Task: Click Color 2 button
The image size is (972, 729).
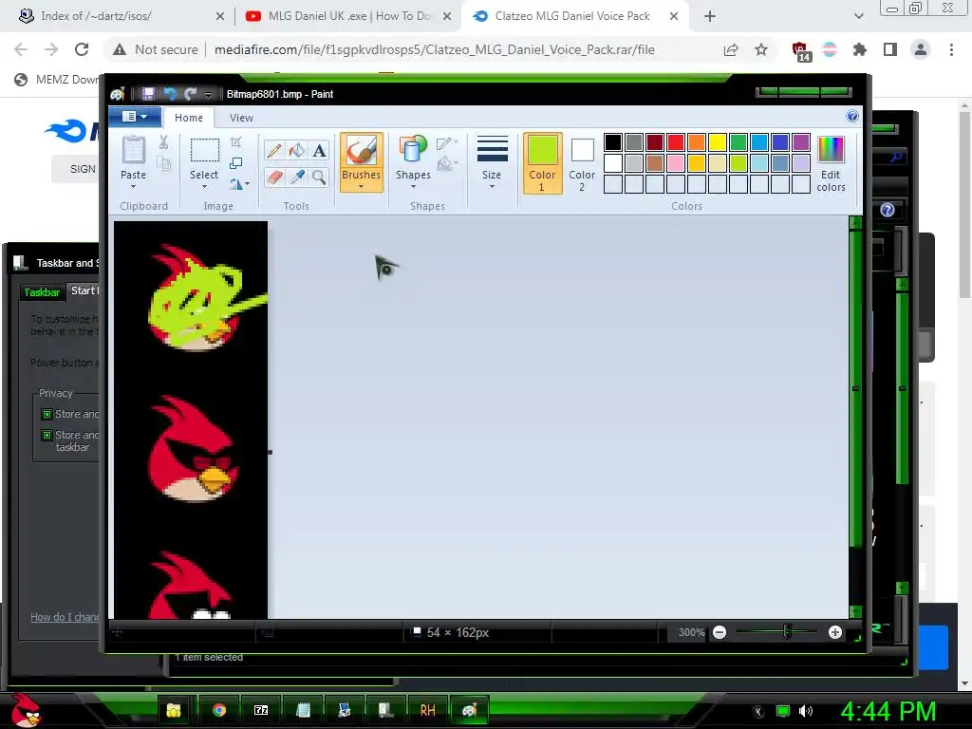Action: point(582,163)
